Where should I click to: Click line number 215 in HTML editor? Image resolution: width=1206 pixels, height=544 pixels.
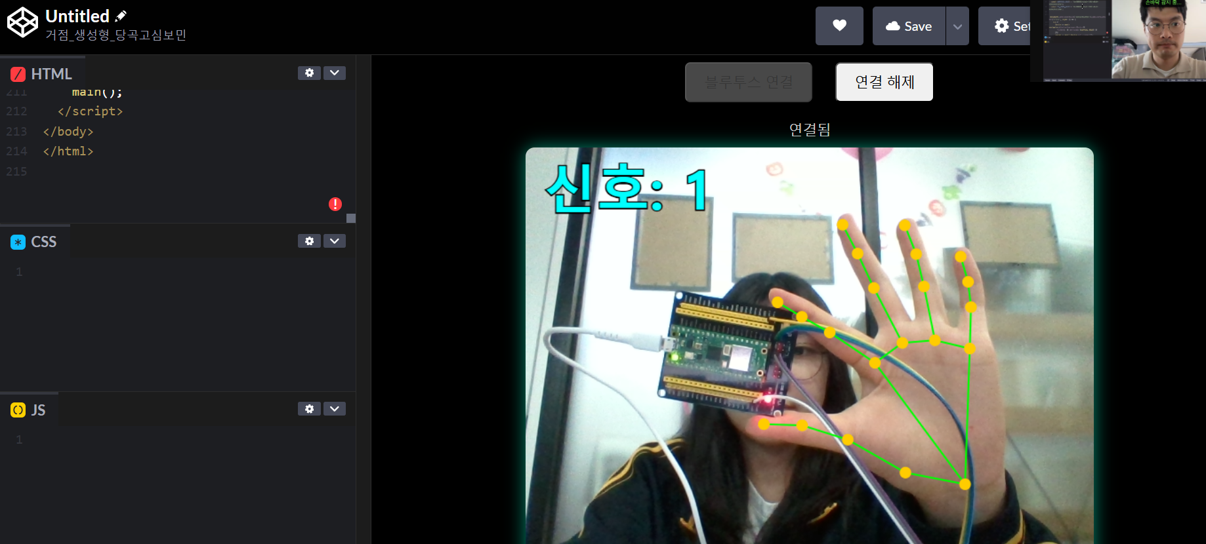(16, 171)
